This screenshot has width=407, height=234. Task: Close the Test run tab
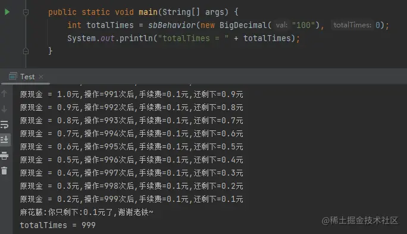coord(40,77)
